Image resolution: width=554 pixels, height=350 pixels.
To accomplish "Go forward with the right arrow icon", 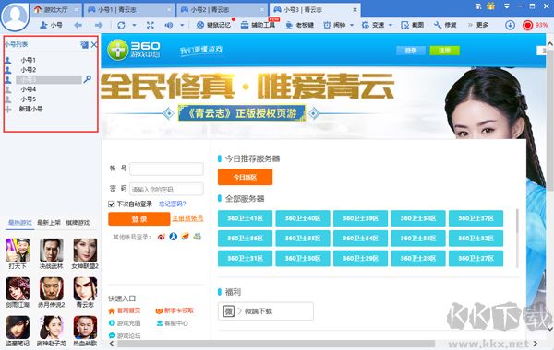I will coord(99,25).
